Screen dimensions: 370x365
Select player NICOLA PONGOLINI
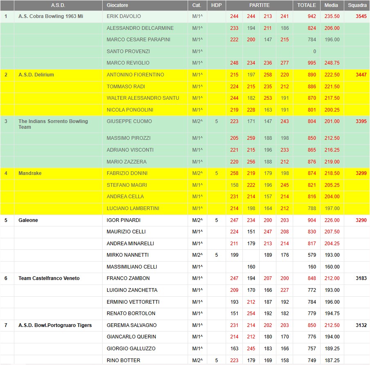(130, 110)
